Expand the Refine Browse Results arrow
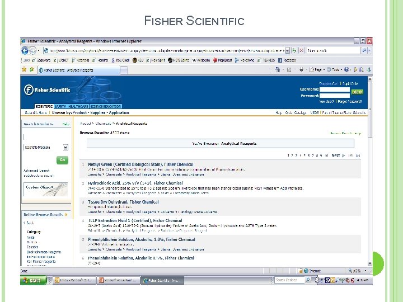The image size is (403, 302). (66, 214)
